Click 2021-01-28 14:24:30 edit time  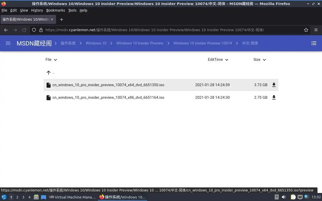tap(212, 97)
